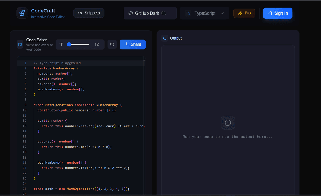Click the filter return statement on line 21
Image resolution: width=321 pixels, height=196 pixels.
click(86, 168)
